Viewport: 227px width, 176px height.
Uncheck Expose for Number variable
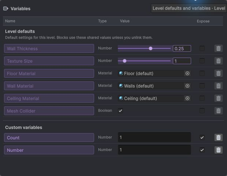(x=202, y=150)
